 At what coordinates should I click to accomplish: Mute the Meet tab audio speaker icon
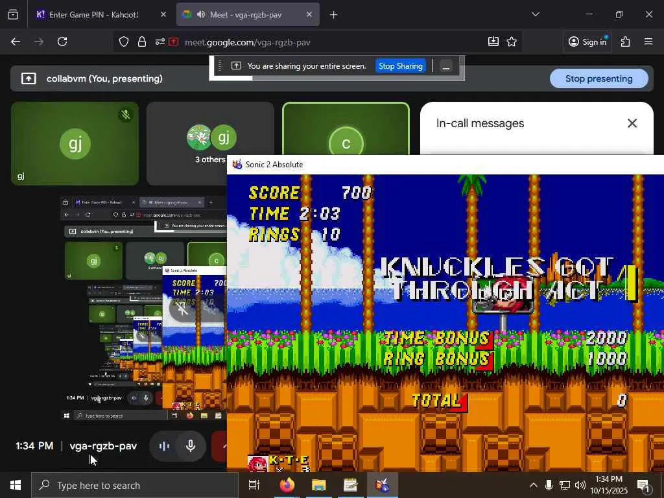[201, 15]
